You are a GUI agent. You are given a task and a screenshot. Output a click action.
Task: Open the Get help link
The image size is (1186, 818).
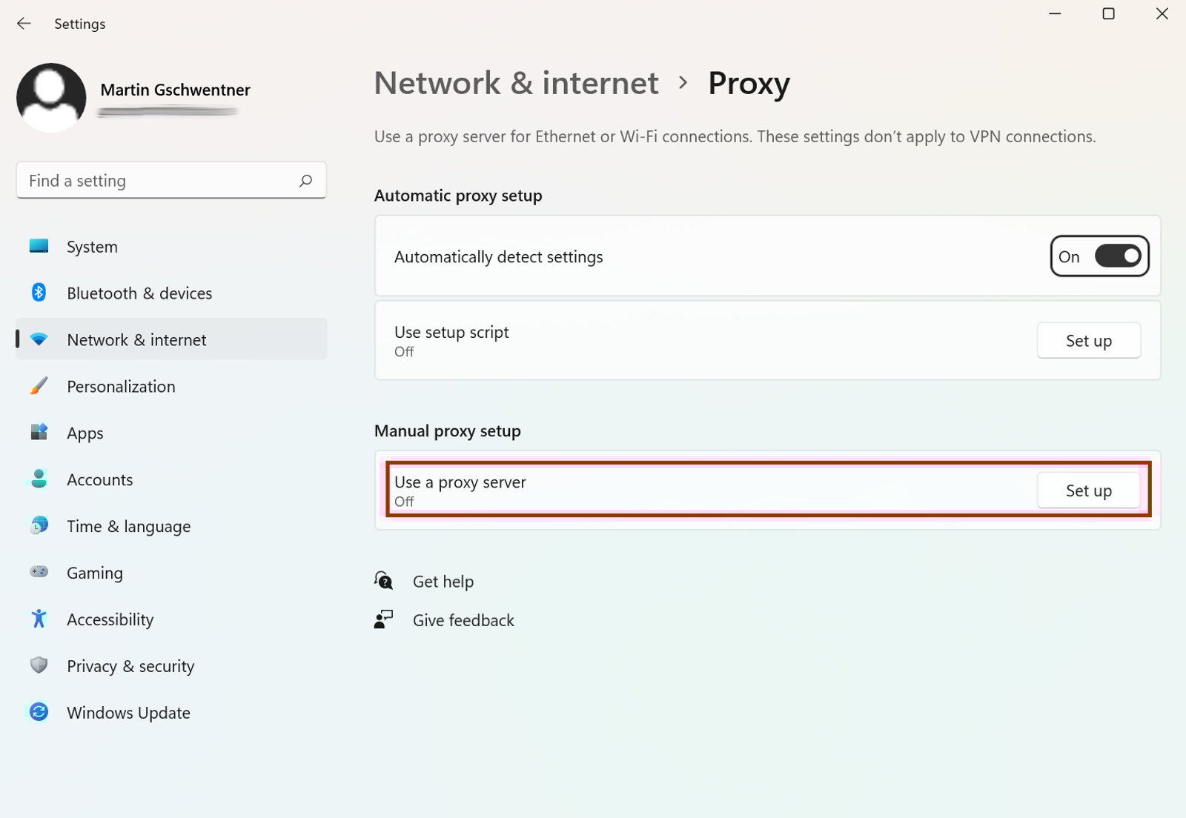tap(443, 582)
